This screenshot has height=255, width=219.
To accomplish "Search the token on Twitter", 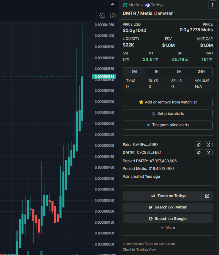I will 168,207.
